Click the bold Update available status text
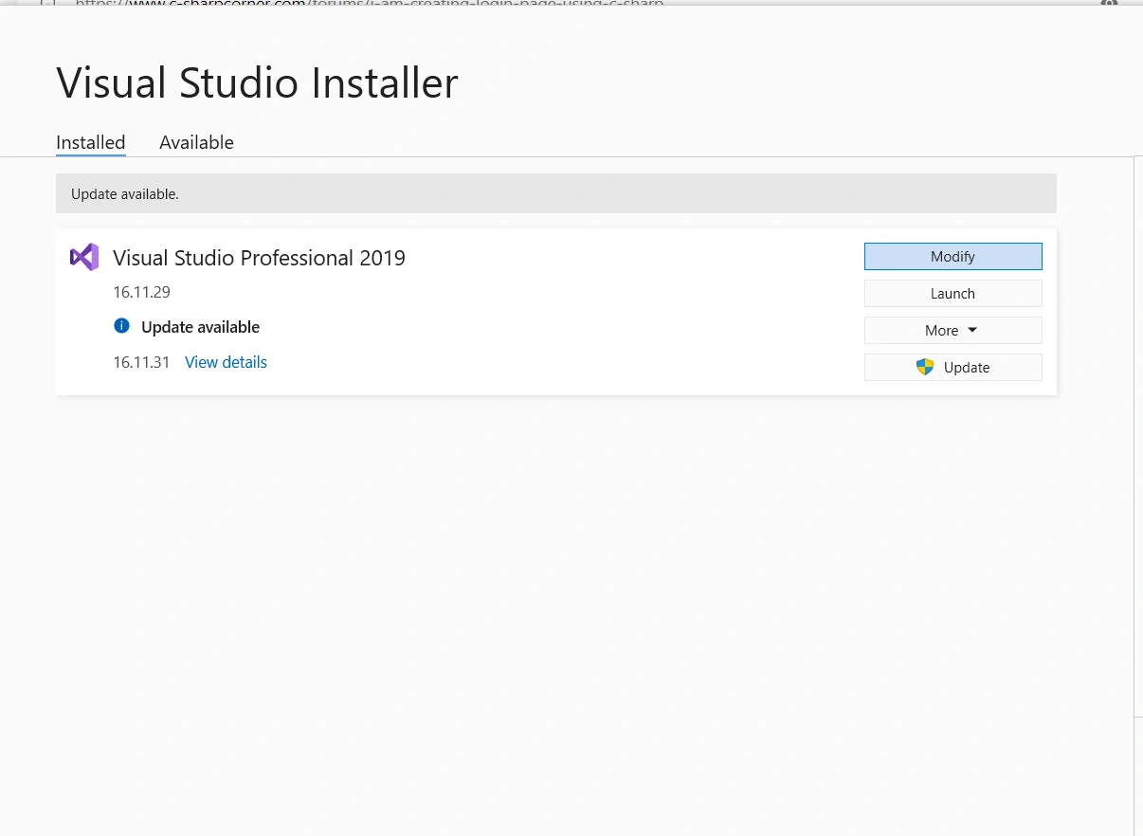This screenshot has width=1143, height=836. pyautogui.click(x=200, y=327)
